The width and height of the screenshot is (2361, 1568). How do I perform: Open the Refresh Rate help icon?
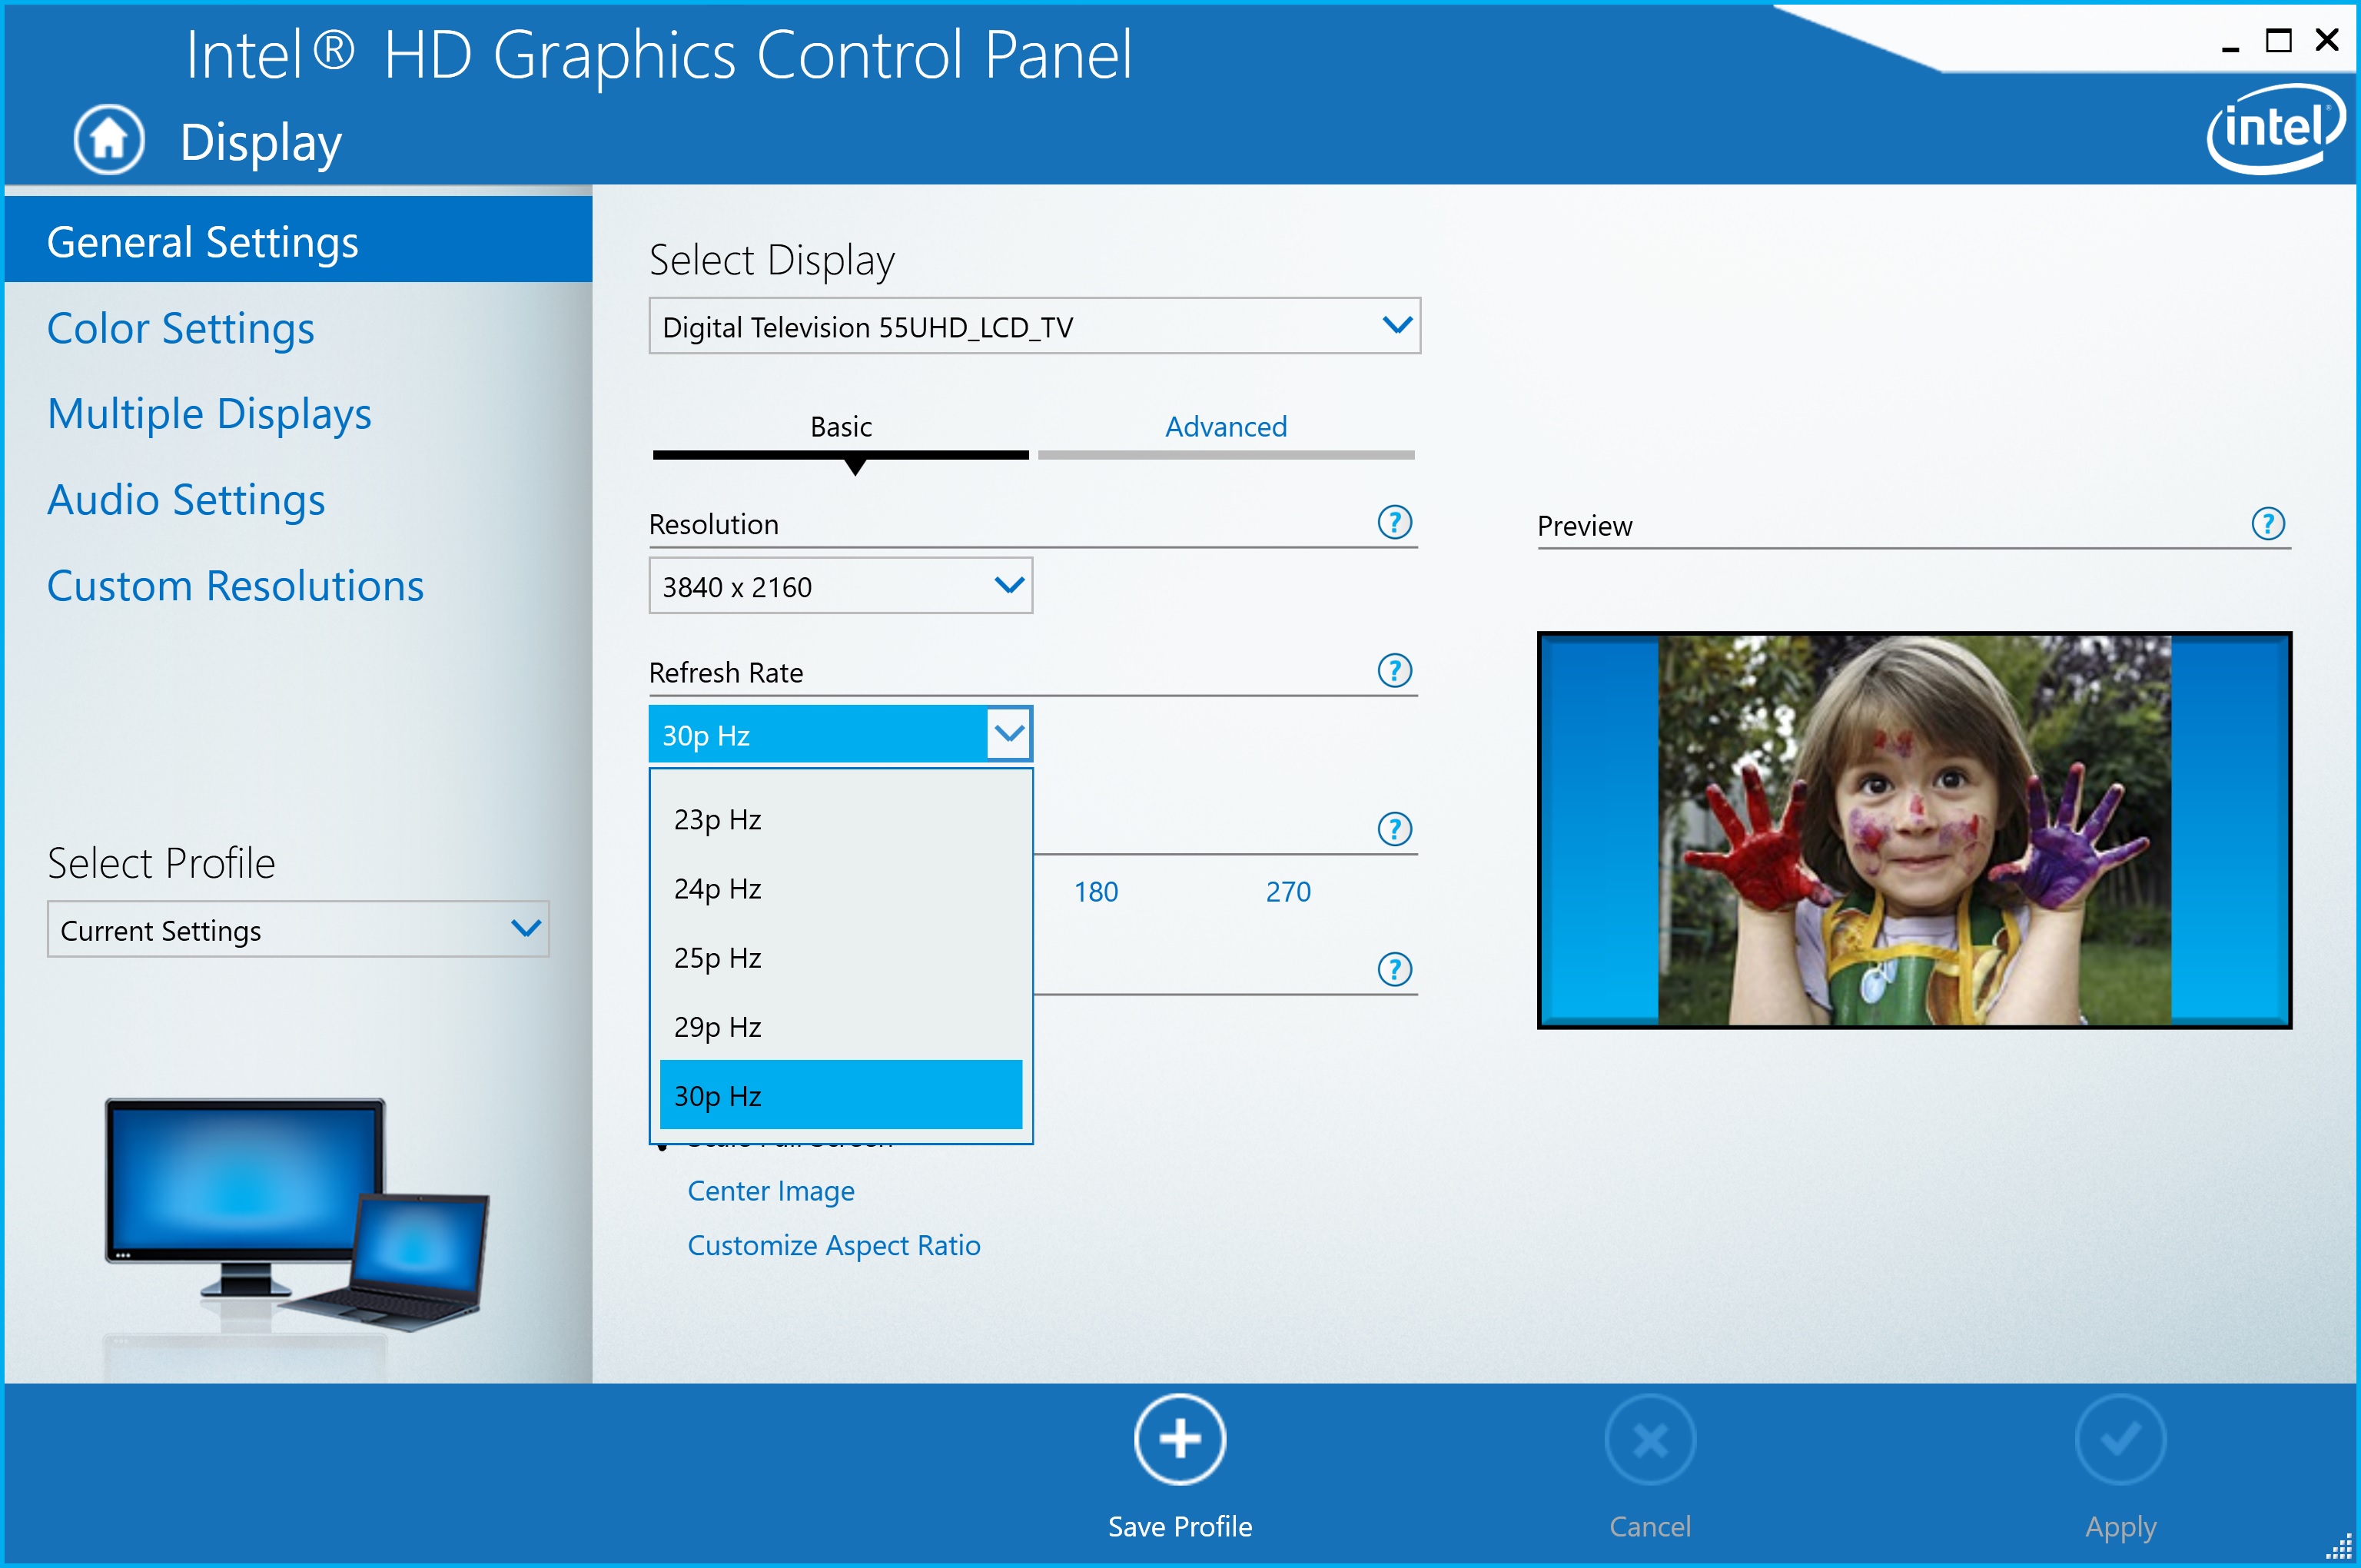[1394, 670]
